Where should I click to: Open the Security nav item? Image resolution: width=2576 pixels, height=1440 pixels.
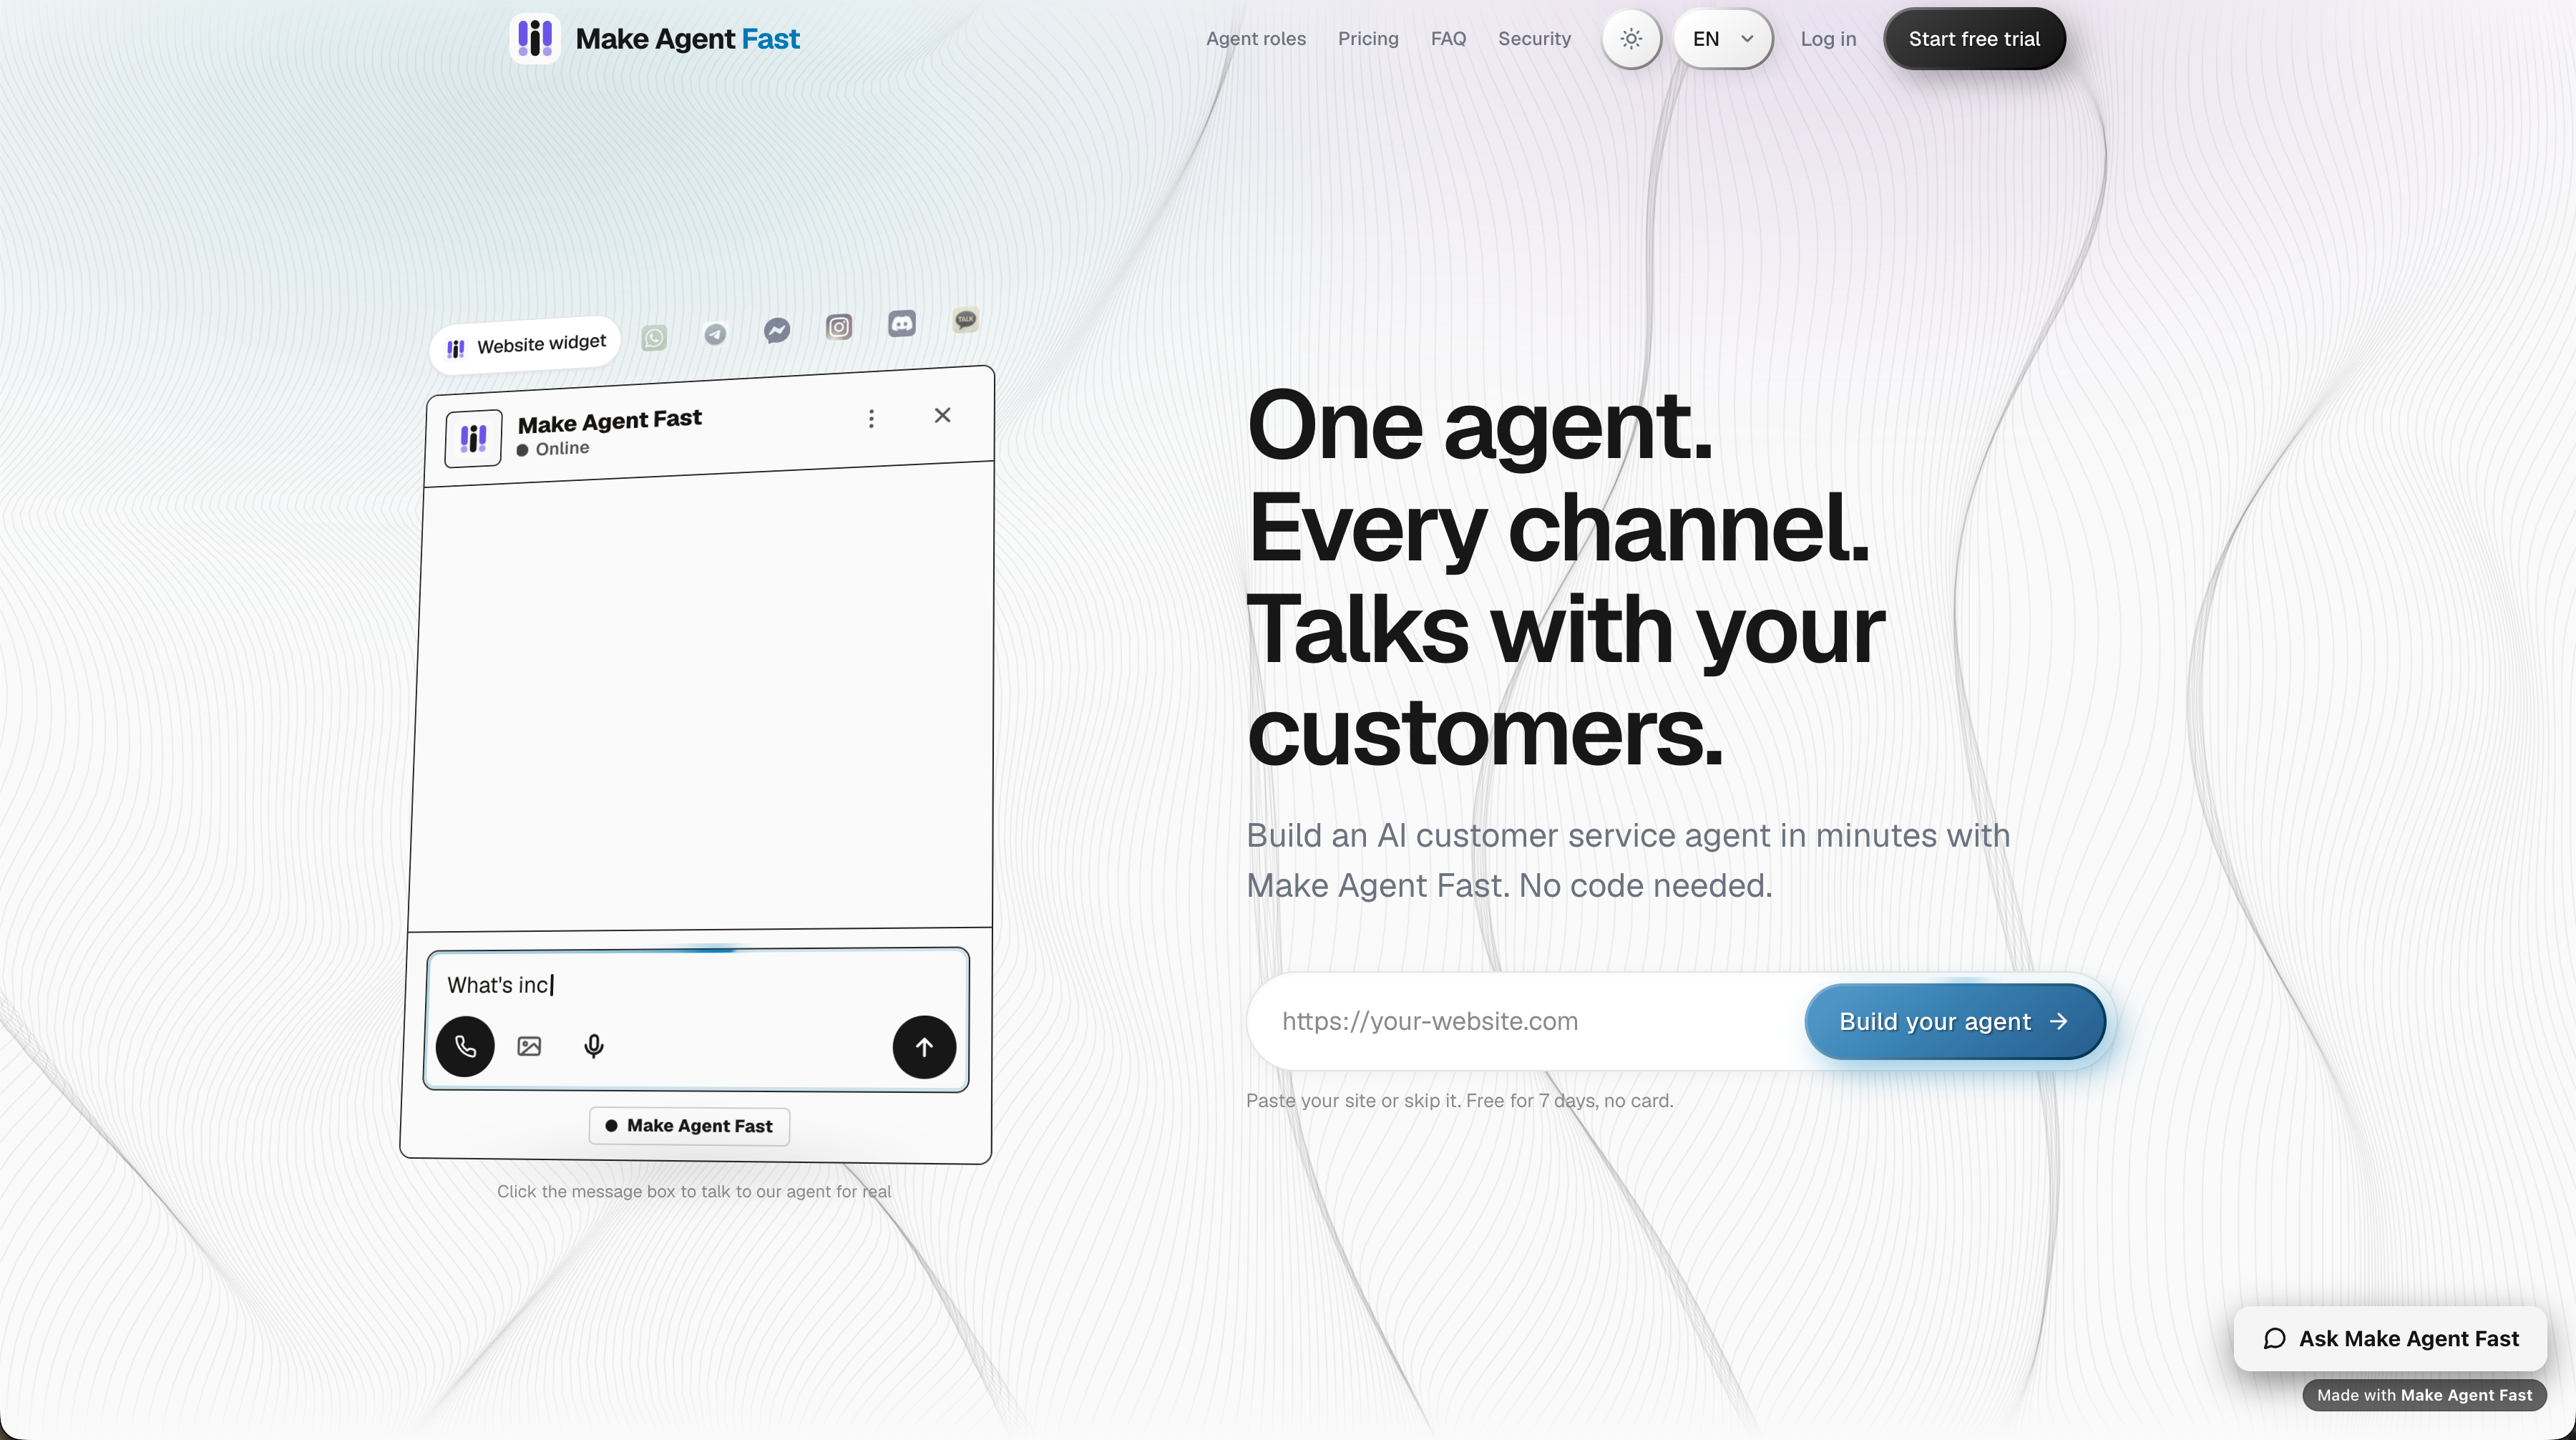tap(1534, 39)
